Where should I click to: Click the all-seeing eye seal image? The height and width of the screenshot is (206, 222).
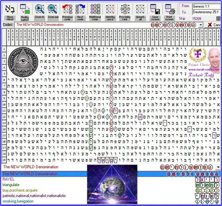coord(23,62)
